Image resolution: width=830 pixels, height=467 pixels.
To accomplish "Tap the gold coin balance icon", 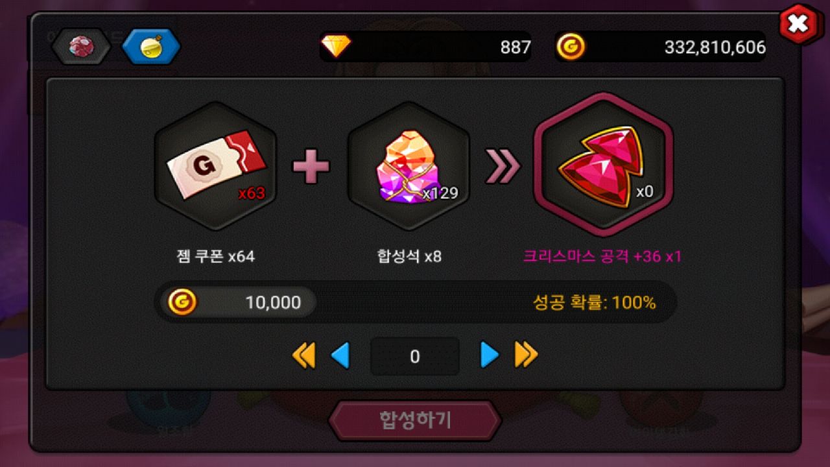I will [571, 47].
